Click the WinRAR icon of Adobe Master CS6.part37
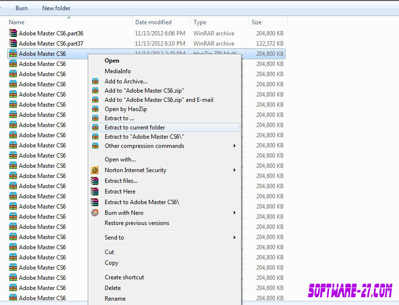The image size is (399, 305). pyautogui.click(x=13, y=43)
